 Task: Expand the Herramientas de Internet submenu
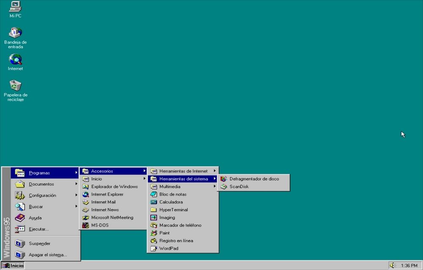pos(178,171)
